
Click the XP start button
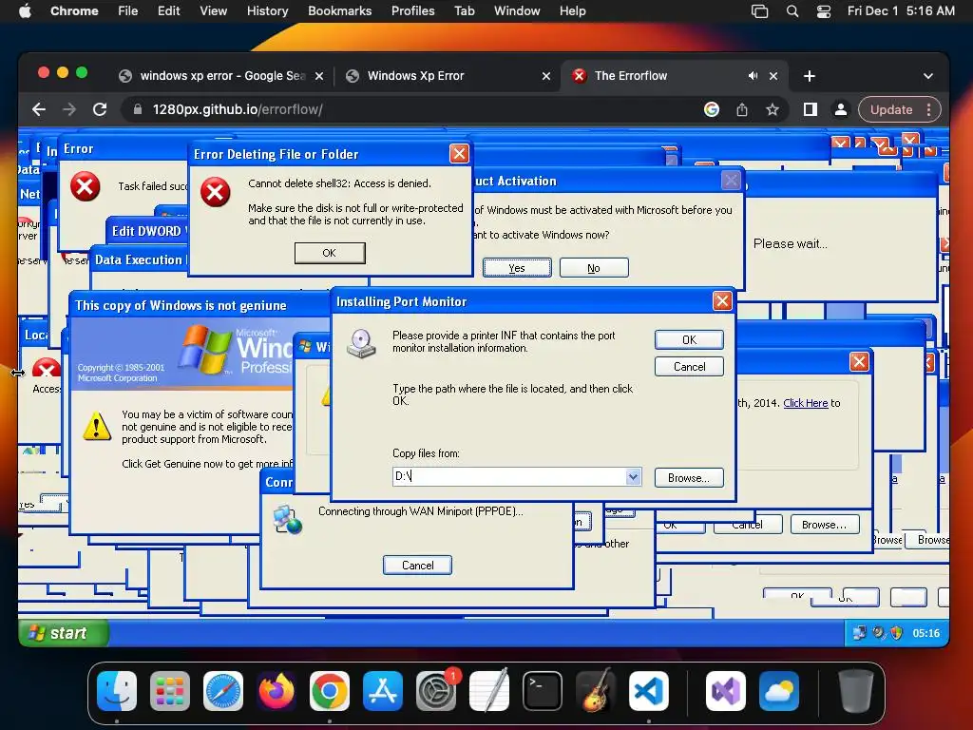64,633
